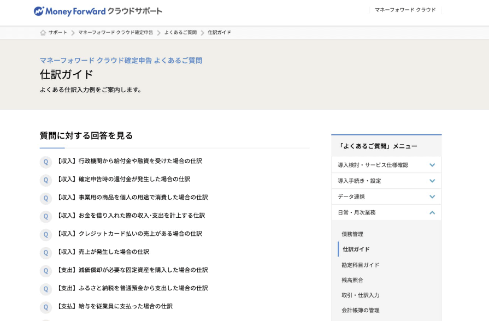Open 売上が発生した場合の仕訳
The height and width of the screenshot is (321, 489).
103,252
